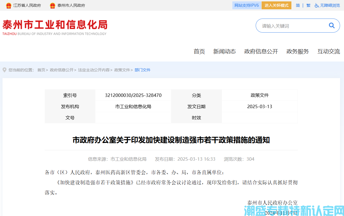Click 政策文件 in the breadcrumb
Image resolution: width=344 pixels, height=216 pixels.
(122, 70)
